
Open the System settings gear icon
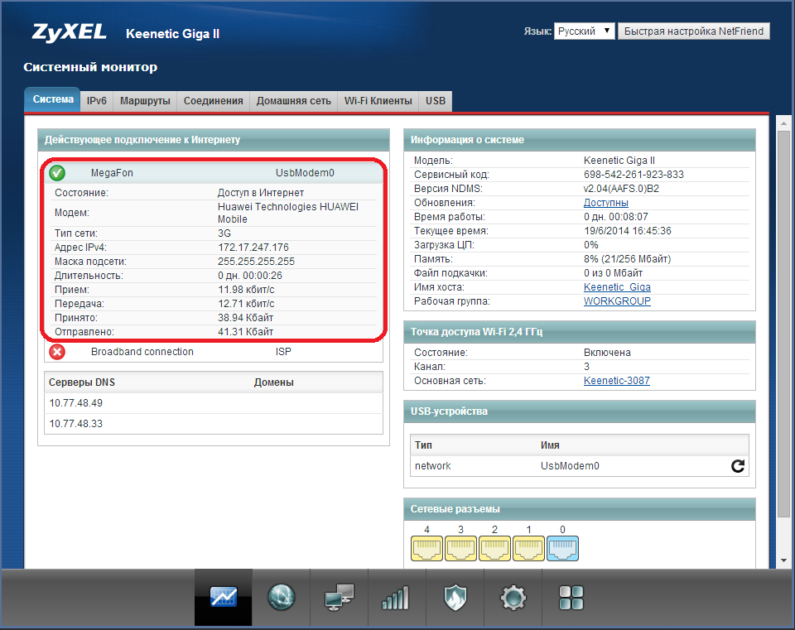(x=513, y=597)
